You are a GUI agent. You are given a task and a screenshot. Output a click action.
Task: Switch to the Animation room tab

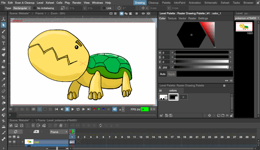[195, 3]
